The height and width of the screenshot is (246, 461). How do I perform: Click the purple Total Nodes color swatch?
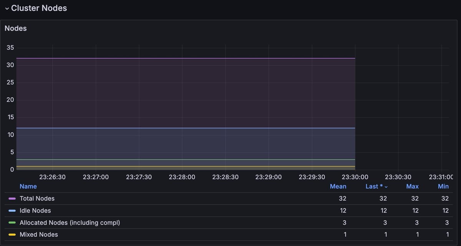pos(12,199)
